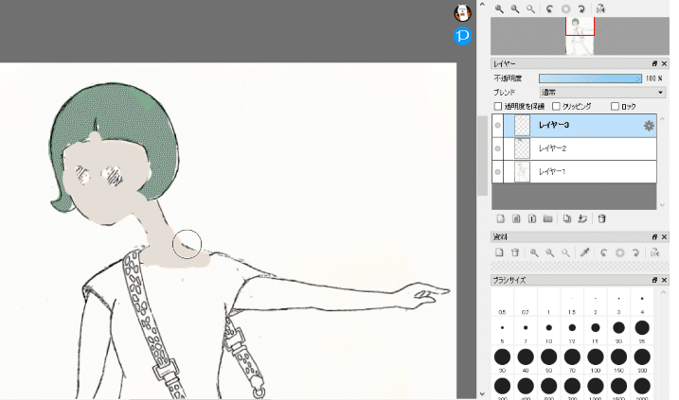This screenshot has height=400, width=679.
Task: Tick the ロック checkbox
Action: (616, 107)
